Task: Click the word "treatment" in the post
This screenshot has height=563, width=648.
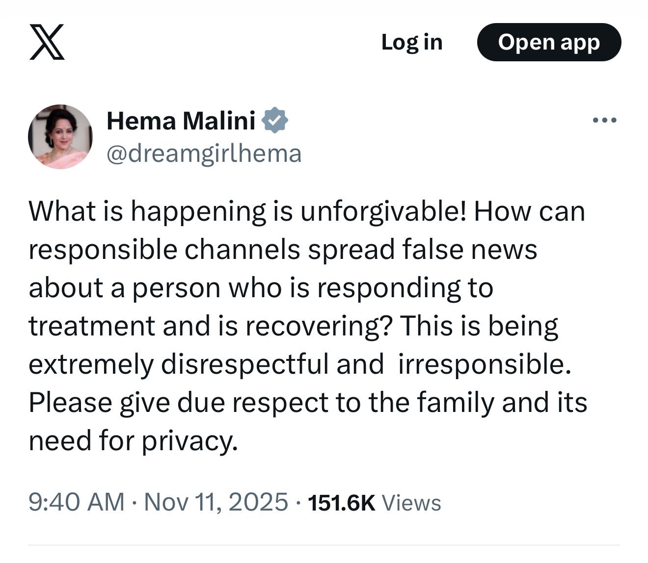Action: click(x=92, y=326)
